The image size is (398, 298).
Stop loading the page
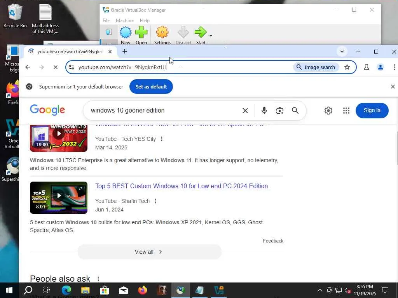pyautogui.click(x=56, y=67)
